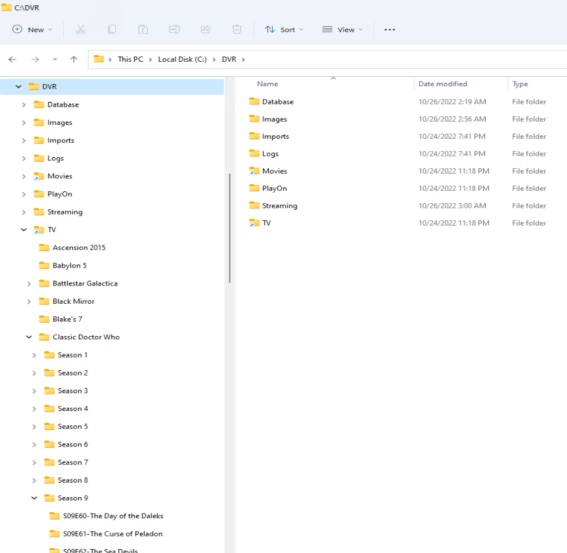
Task: Open the Sort dropdown menu
Action: click(x=284, y=30)
